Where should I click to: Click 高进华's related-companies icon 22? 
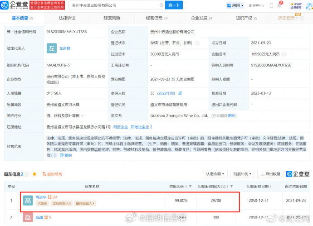tap(52, 197)
